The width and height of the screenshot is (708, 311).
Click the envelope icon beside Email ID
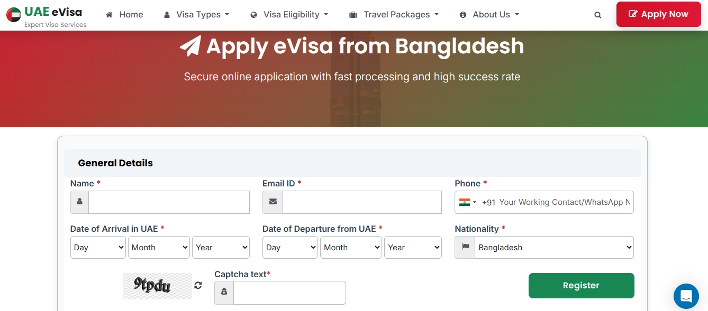point(273,202)
